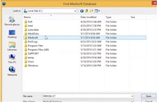This screenshot has width=157, height=103.
Task: Select the SUPPORT folder
Action: pos(33,54)
